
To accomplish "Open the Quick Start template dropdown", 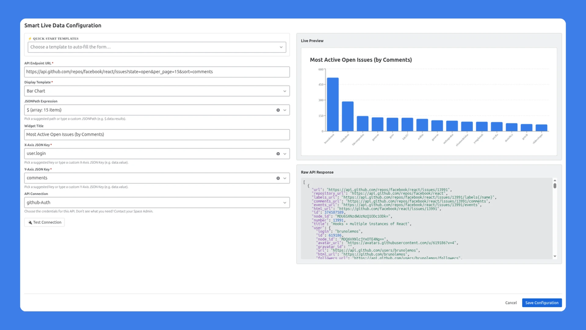I will pos(157,47).
